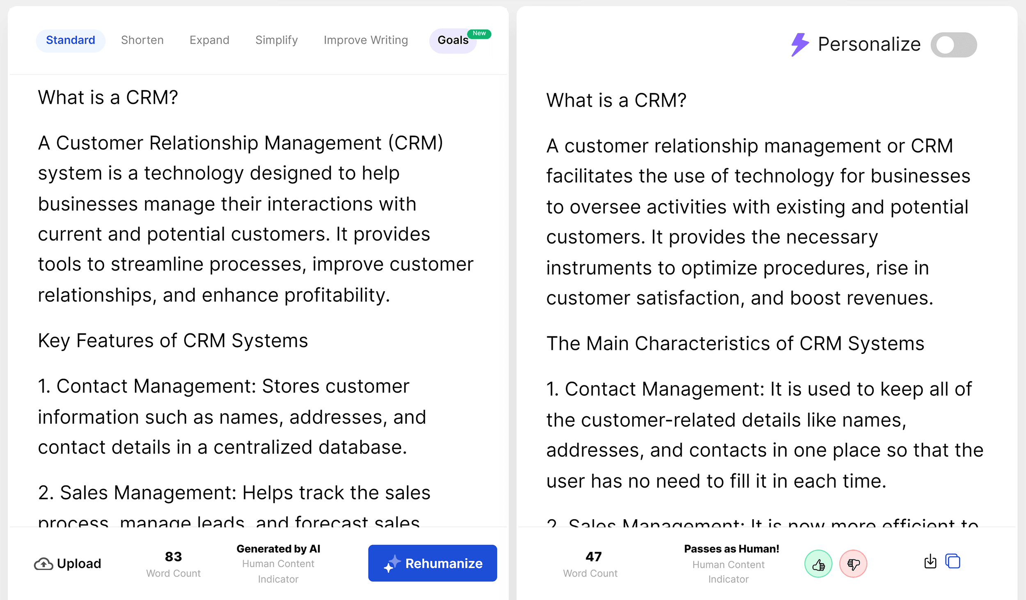Click the sparkle icon on Rehumanize
Image resolution: width=1026 pixels, height=600 pixels.
click(392, 563)
